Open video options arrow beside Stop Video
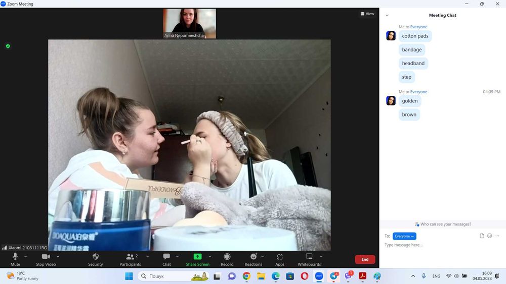 tap(58, 257)
